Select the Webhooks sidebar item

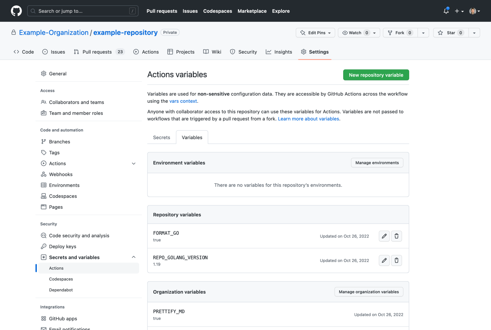61,174
